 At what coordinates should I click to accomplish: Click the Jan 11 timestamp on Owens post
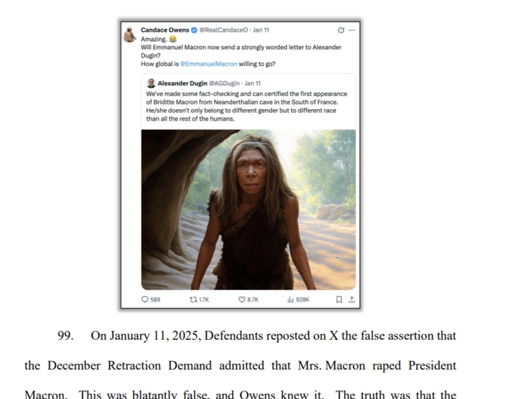(261, 30)
